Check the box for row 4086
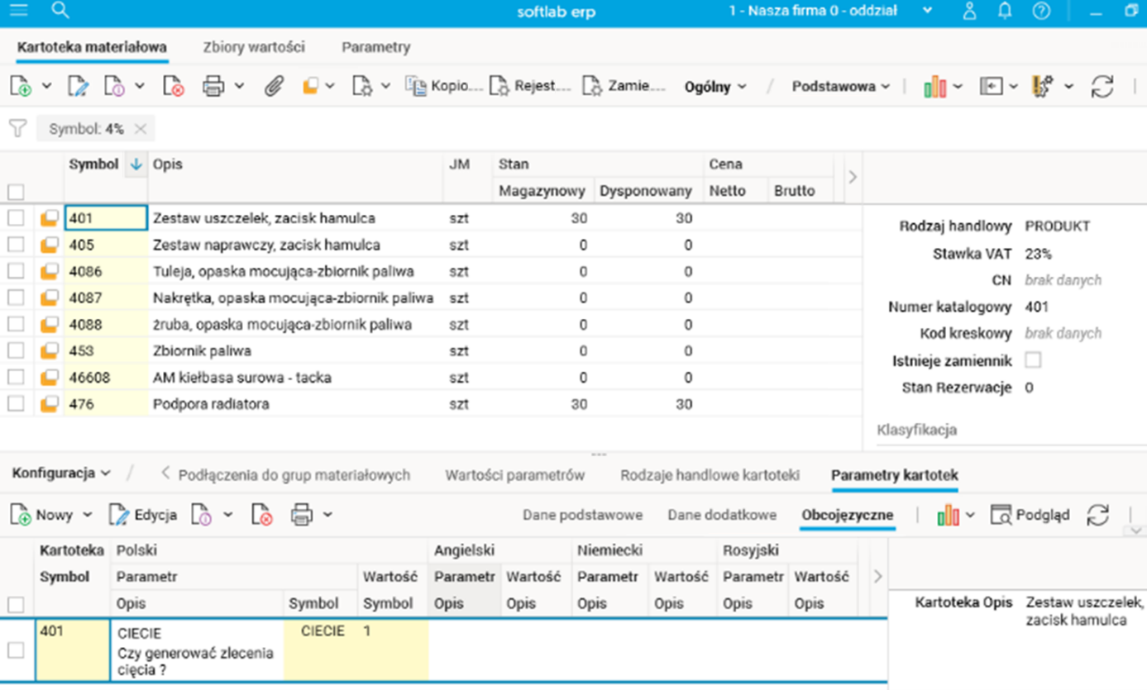The width and height of the screenshot is (1147, 690). tap(16, 271)
